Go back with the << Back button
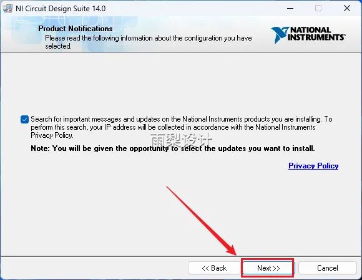The height and width of the screenshot is (280, 362). pyautogui.click(x=214, y=268)
